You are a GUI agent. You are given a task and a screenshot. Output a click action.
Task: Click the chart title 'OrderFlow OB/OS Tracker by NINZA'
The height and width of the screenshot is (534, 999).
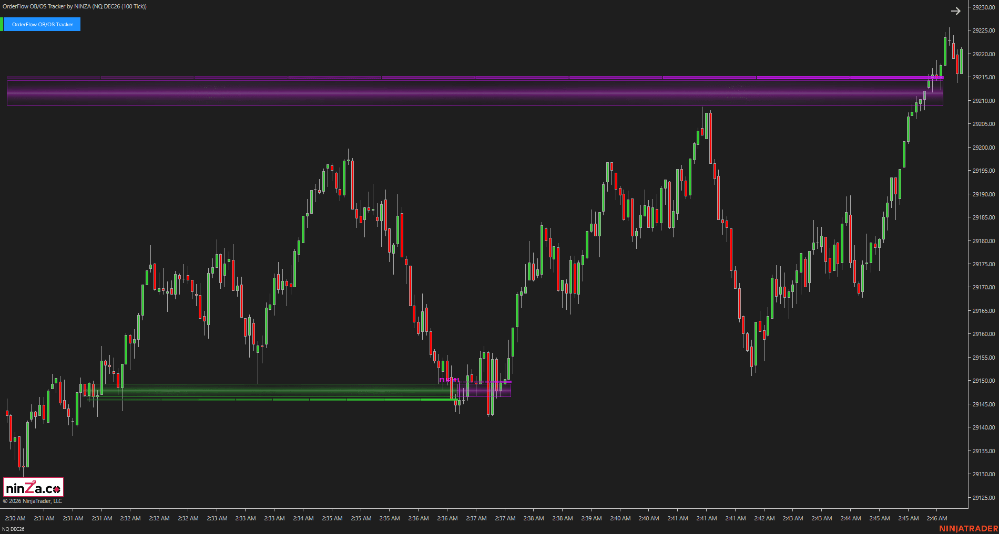tap(46, 6)
